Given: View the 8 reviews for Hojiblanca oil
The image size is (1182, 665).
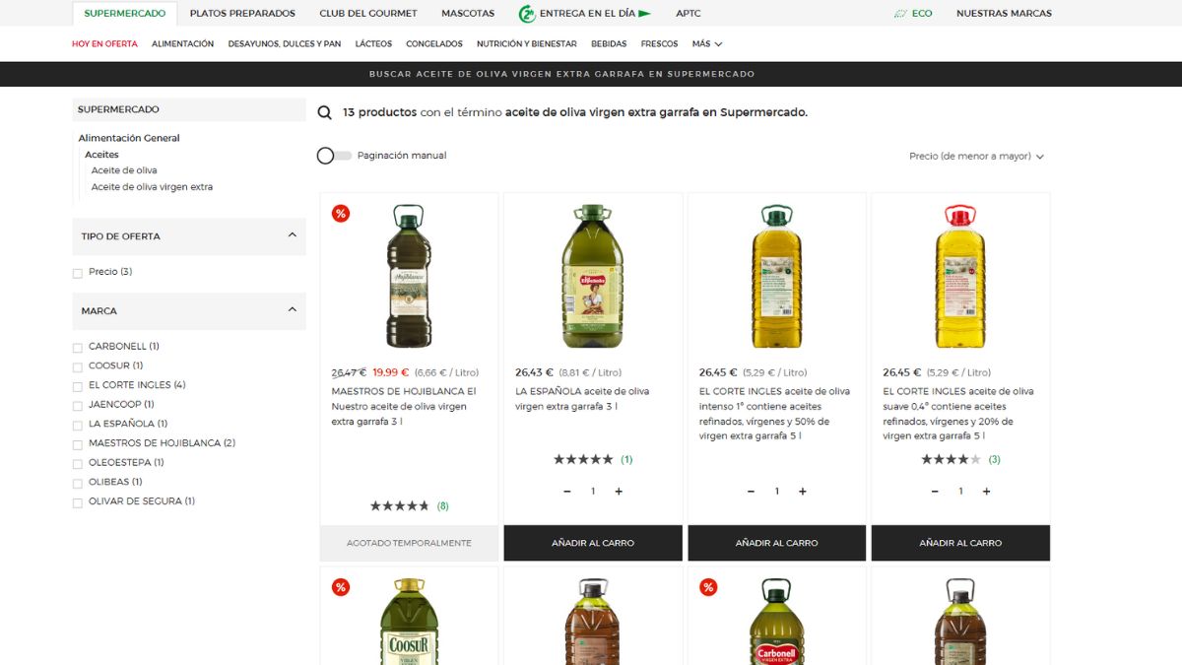Looking at the screenshot, I should pyautogui.click(x=443, y=506).
